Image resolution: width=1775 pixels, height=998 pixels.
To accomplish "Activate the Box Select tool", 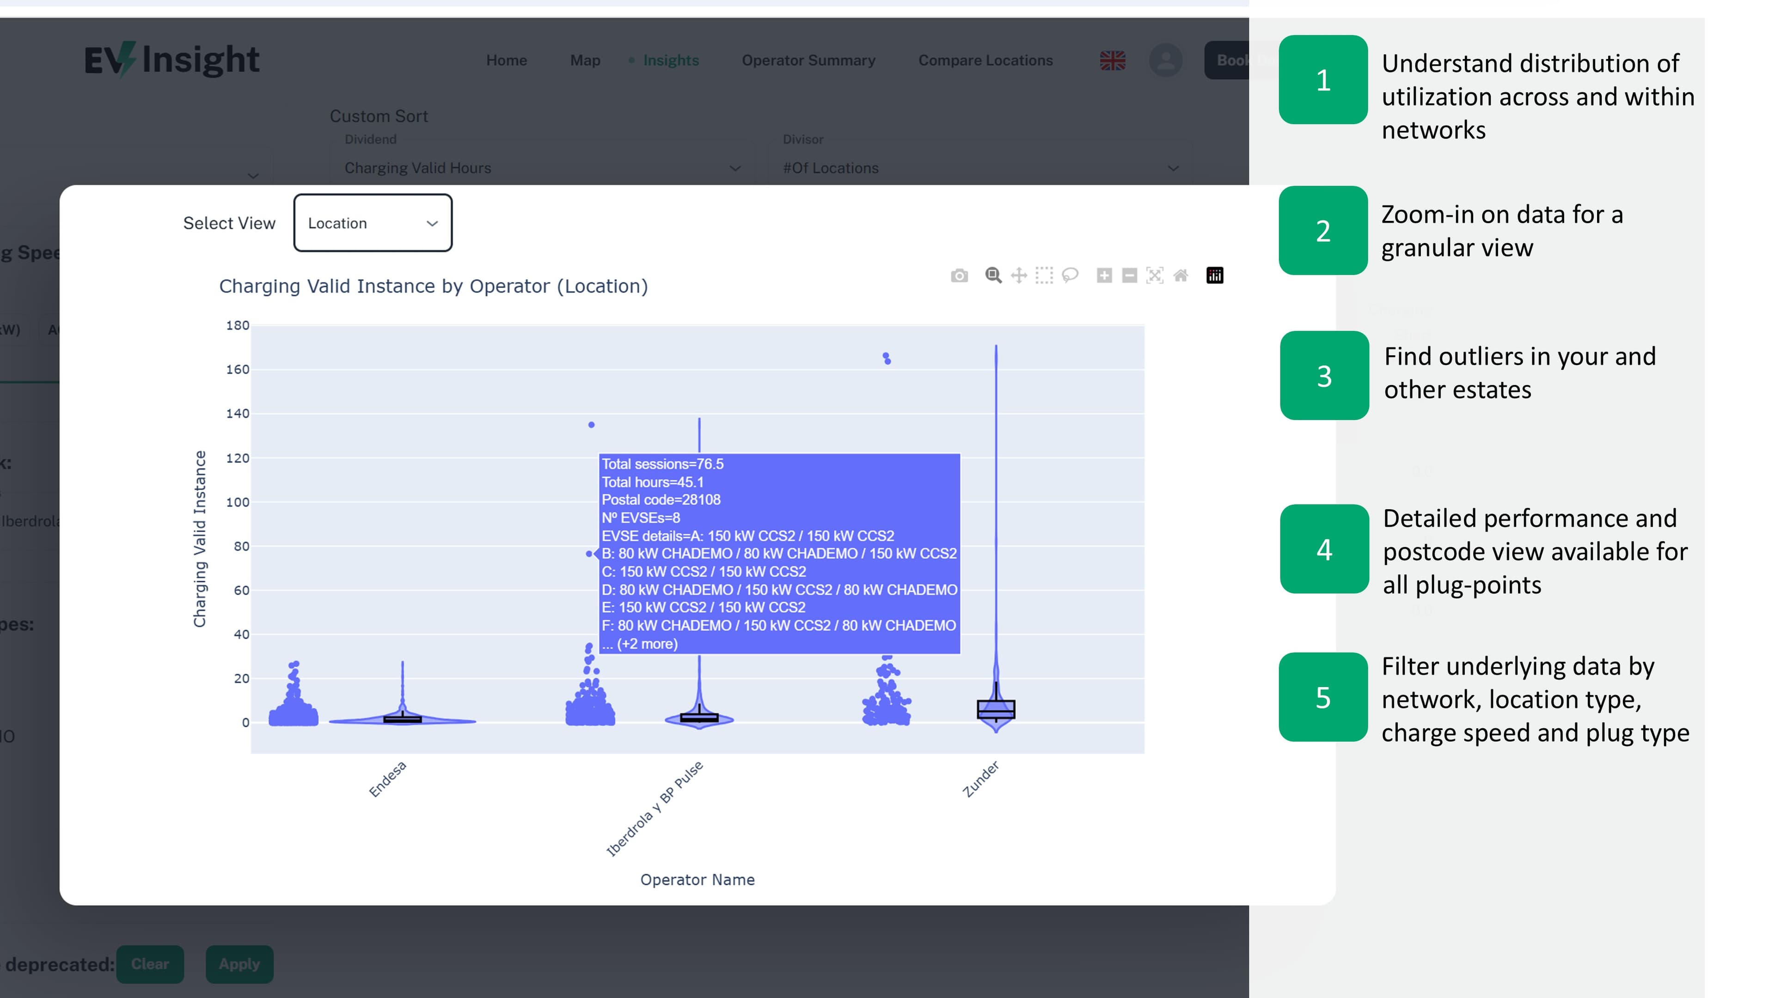I will (x=1044, y=275).
